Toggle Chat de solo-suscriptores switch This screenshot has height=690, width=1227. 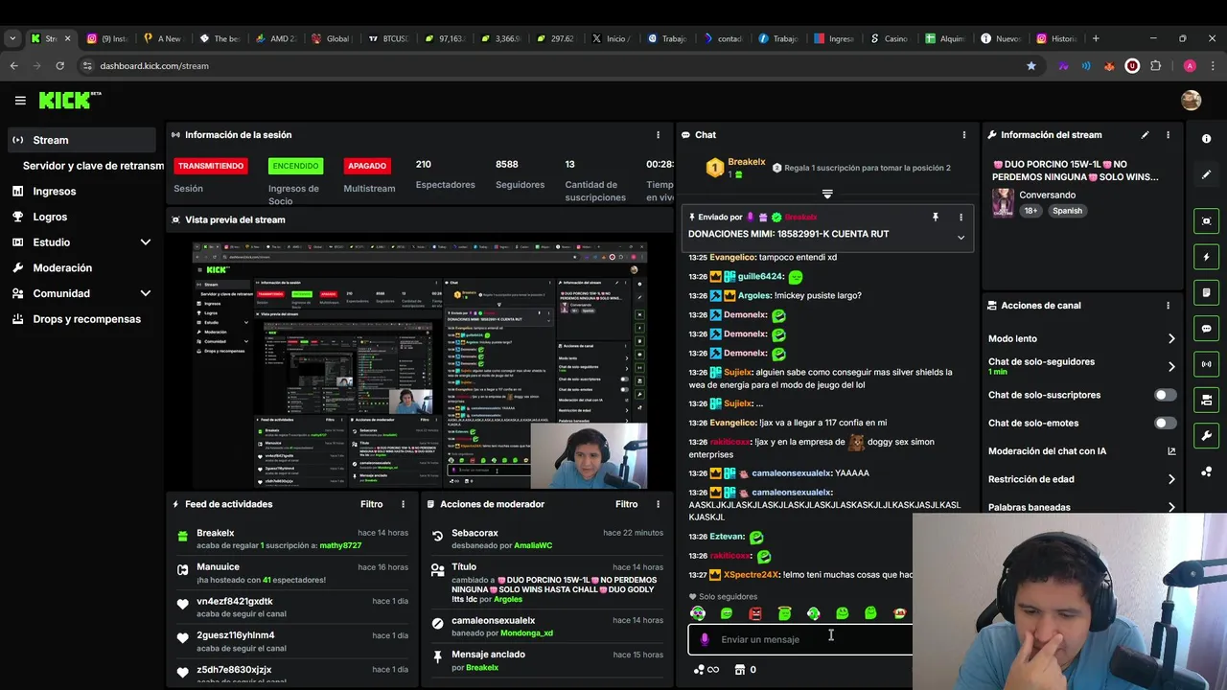click(x=1165, y=395)
